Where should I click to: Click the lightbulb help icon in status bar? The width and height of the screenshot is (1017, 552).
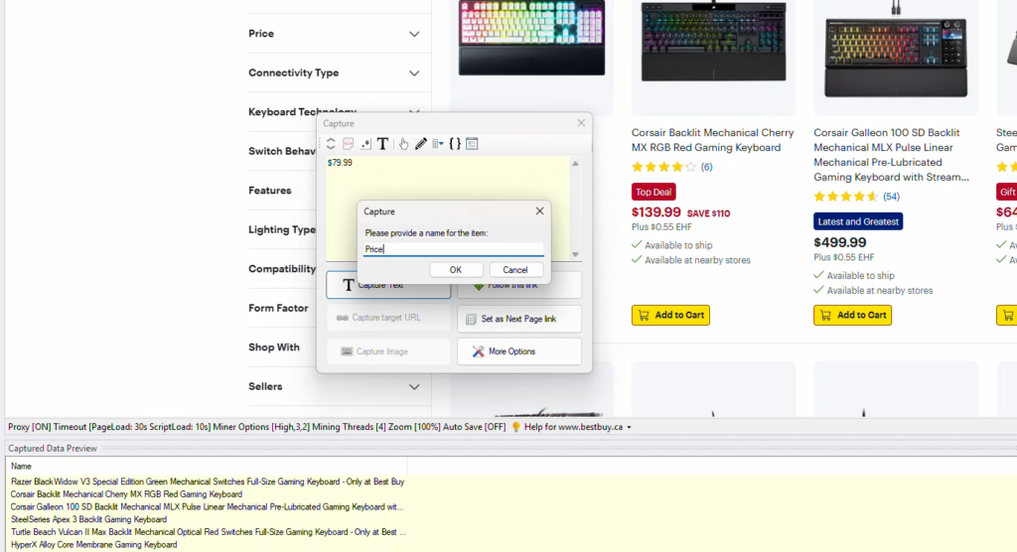tap(516, 427)
